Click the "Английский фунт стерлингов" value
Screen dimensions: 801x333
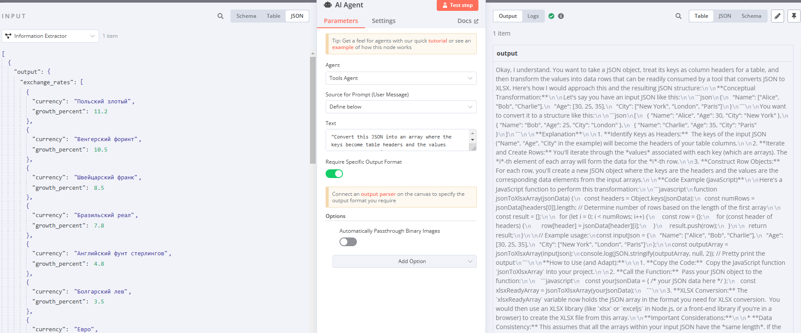coord(122,254)
